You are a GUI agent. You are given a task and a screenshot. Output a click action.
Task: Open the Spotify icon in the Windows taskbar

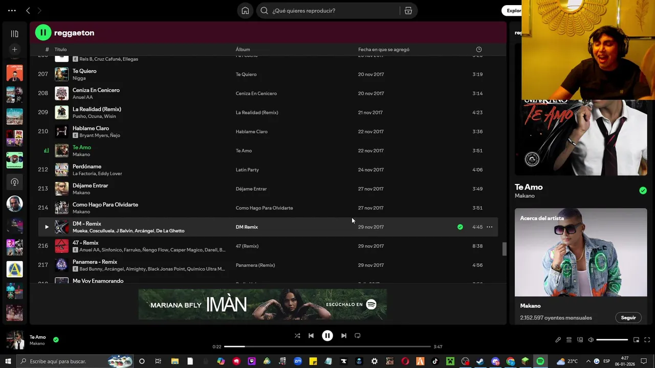pyautogui.click(x=540, y=361)
